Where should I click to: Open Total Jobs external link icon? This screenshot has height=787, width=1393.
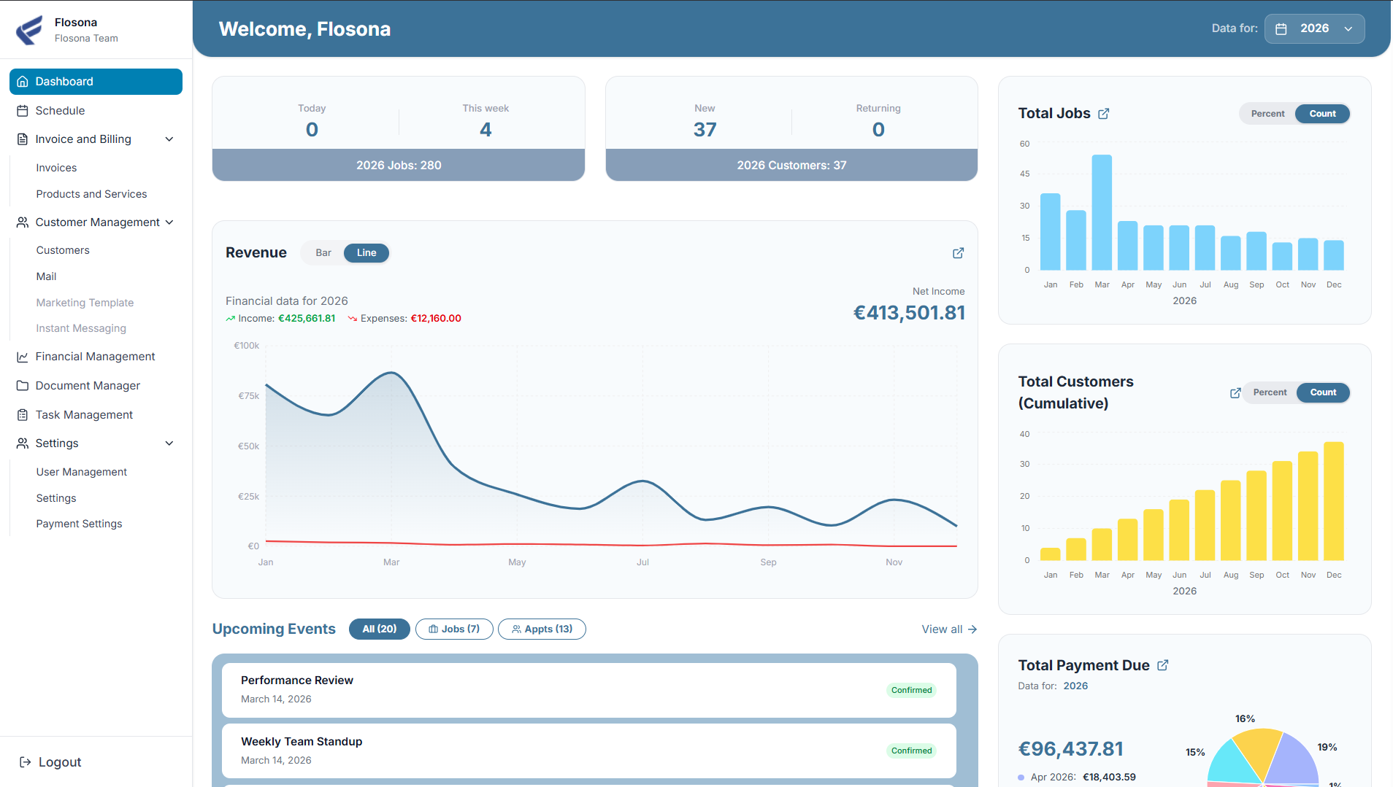tap(1104, 114)
